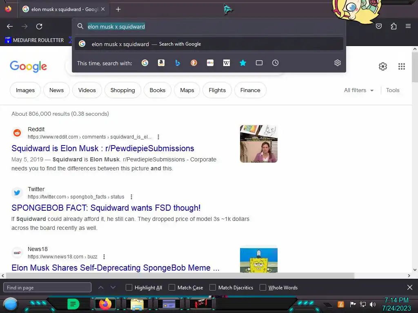
Task: Open the File Explorer taskbar icon
Action: point(137,304)
